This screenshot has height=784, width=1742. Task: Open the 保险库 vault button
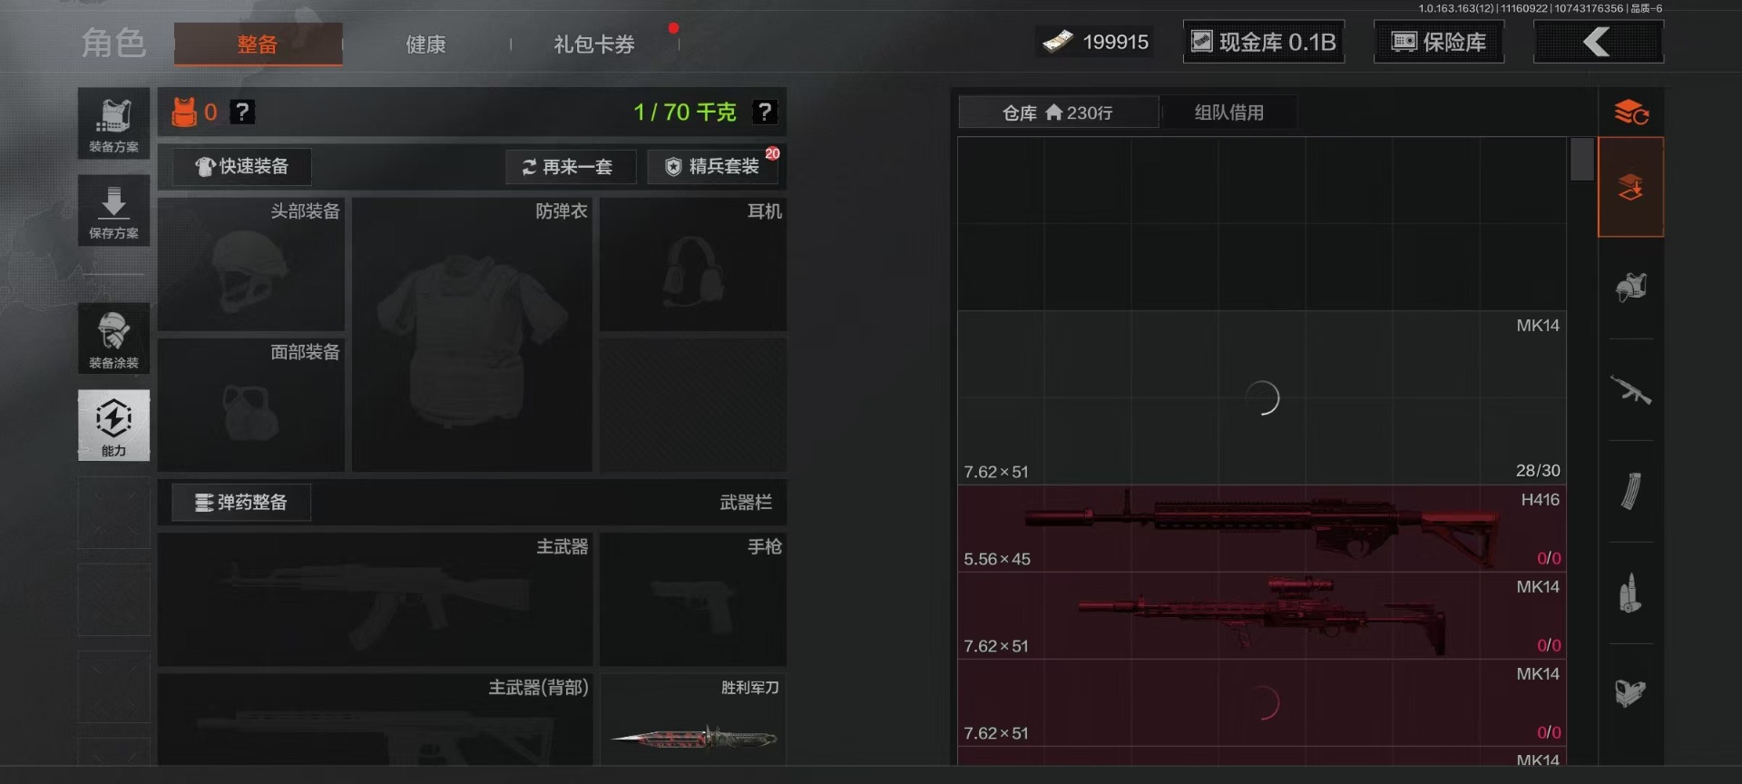pos(1439,43)
